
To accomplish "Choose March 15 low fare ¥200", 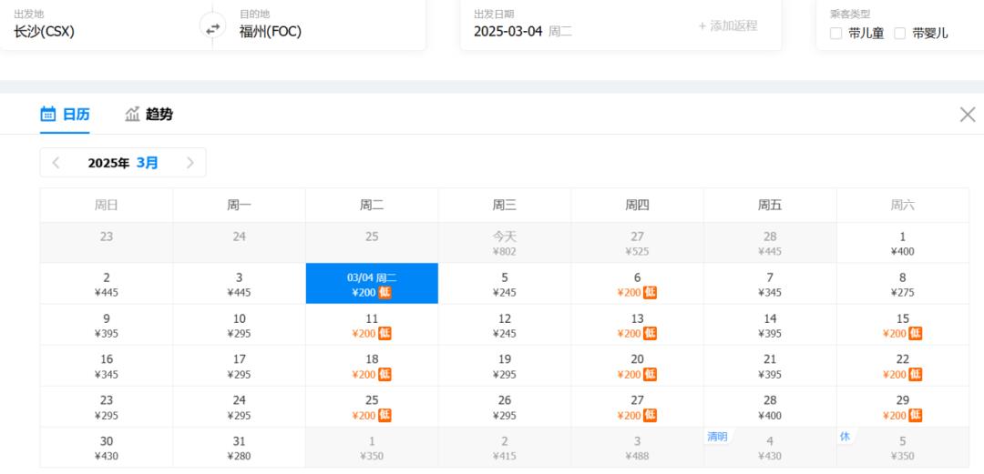I will point(903,325).
